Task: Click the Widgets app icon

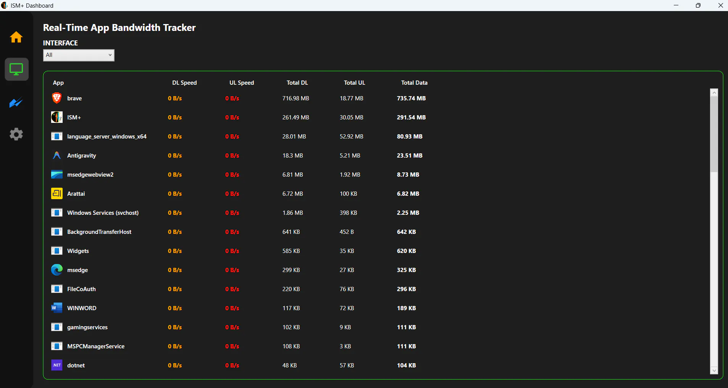Action: [57, 251]
